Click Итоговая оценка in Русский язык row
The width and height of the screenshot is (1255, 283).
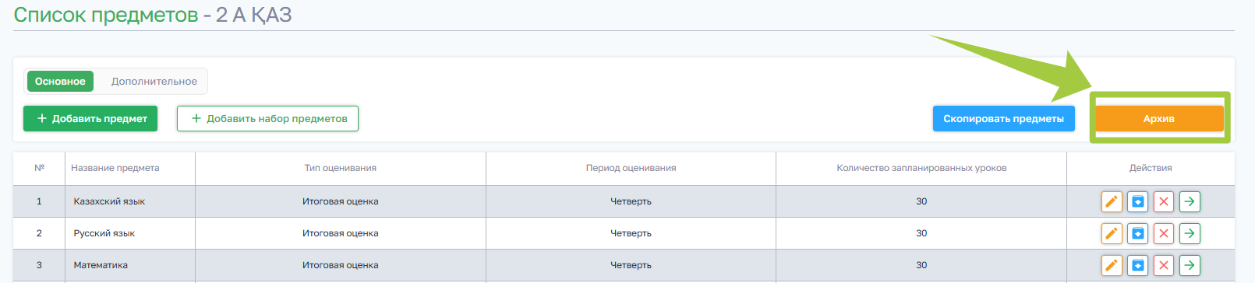click(341, 233)
